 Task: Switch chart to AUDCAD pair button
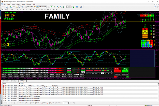click(x=4, y=74)
